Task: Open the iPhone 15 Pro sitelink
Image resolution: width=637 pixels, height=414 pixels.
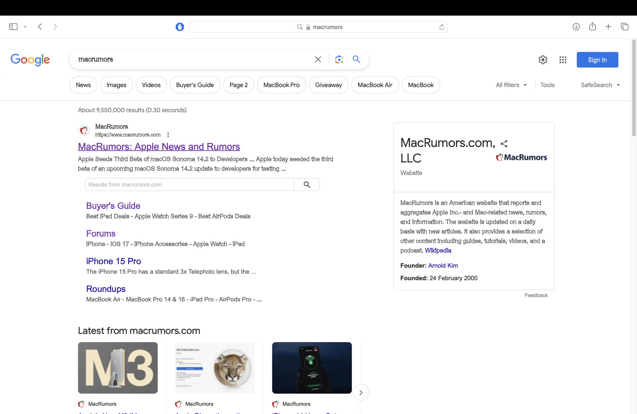Action: [113, 261]
